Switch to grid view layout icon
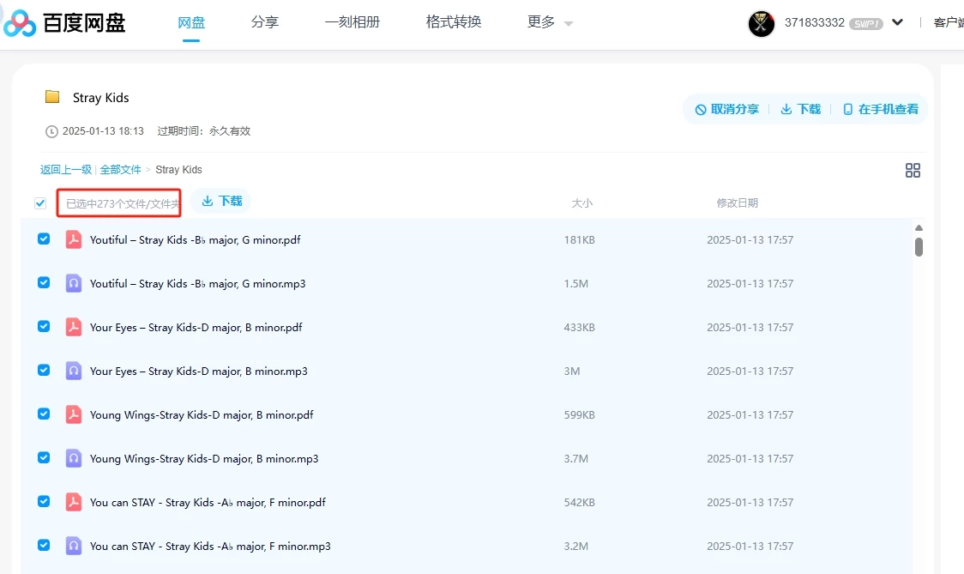 tap(913, 171)
